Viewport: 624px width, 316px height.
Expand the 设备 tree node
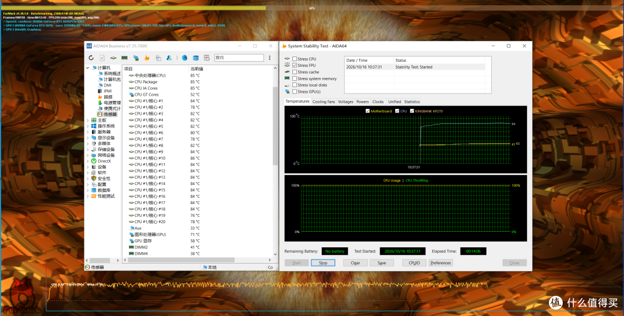coord(88,167)
